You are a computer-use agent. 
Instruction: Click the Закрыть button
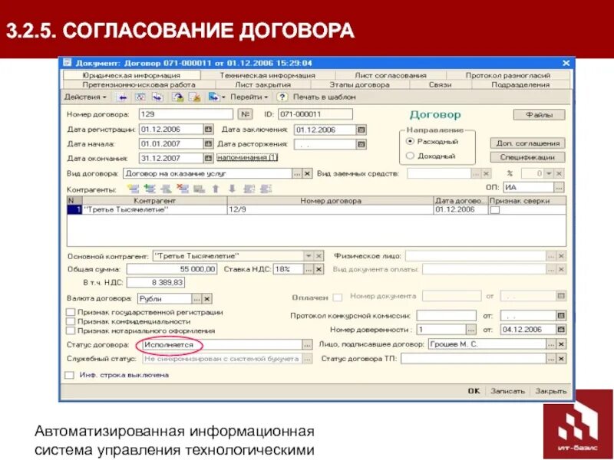[551, 391]
